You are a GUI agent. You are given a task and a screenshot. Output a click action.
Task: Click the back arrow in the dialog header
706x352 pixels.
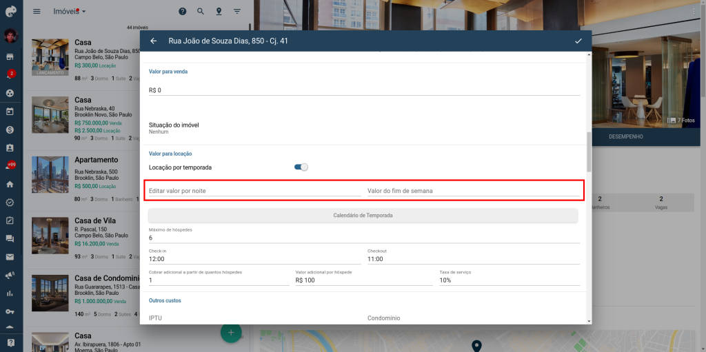(154, 41)
